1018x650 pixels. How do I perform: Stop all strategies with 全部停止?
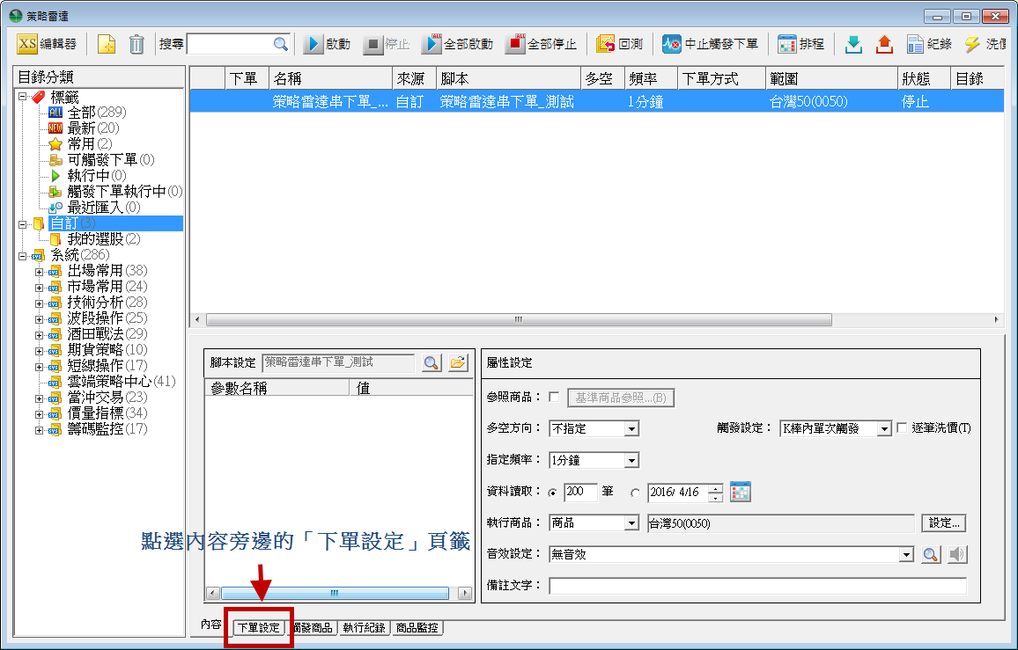(x=541, y=44)
